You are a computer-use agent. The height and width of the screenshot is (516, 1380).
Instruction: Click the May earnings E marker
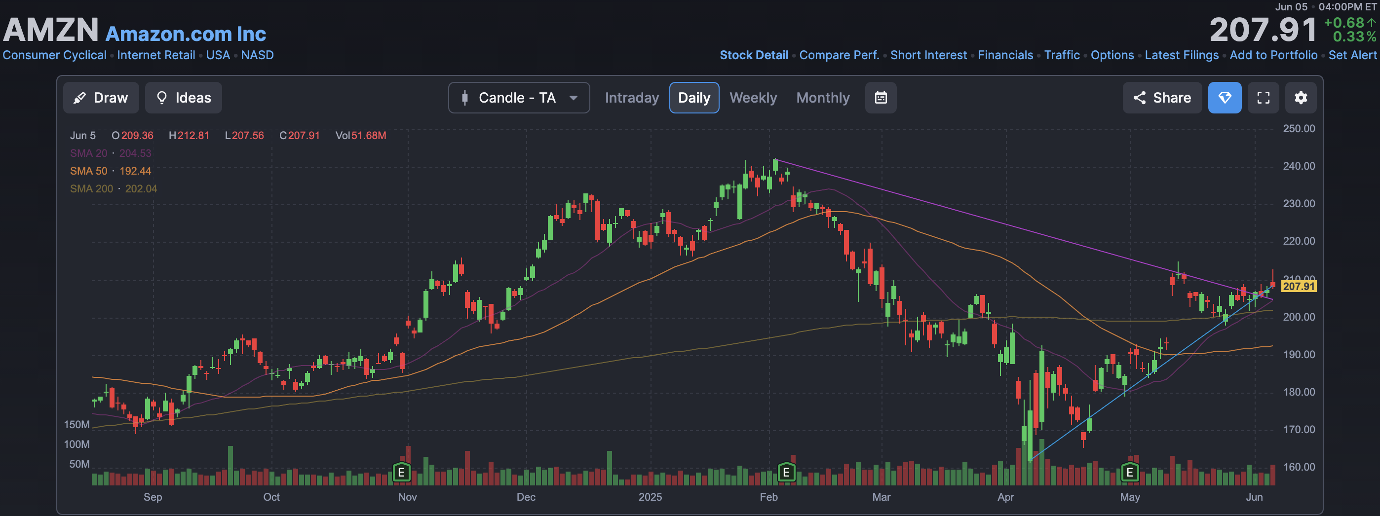coord(1129,472)
